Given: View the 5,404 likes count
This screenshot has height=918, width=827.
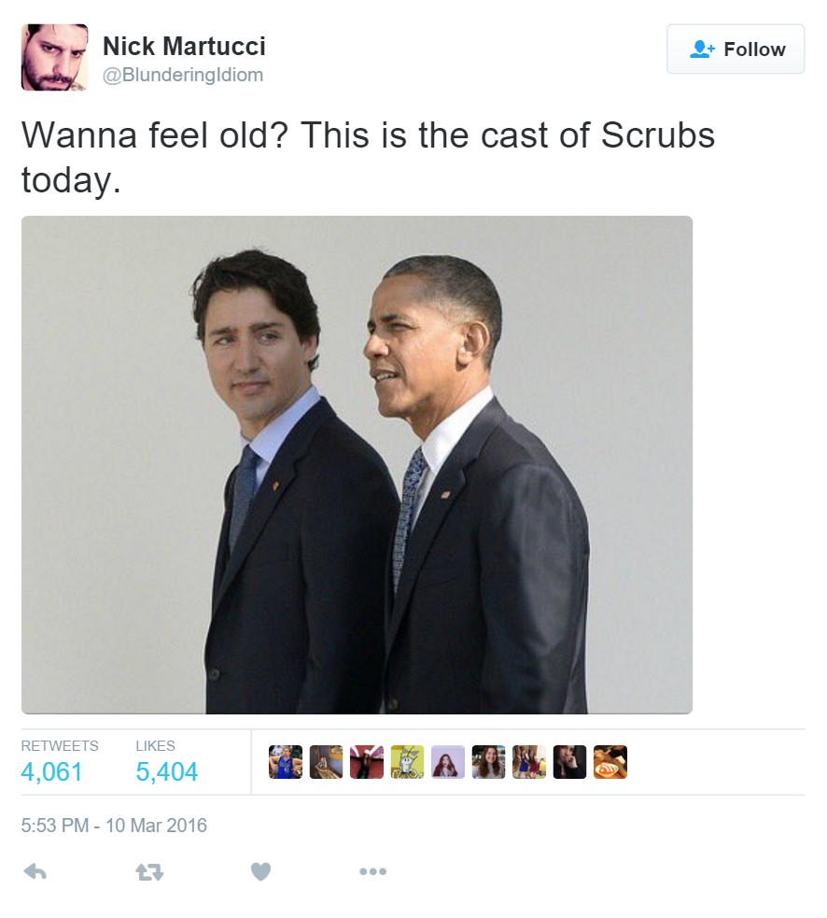Looking at the screenshot, I should 167,771.
